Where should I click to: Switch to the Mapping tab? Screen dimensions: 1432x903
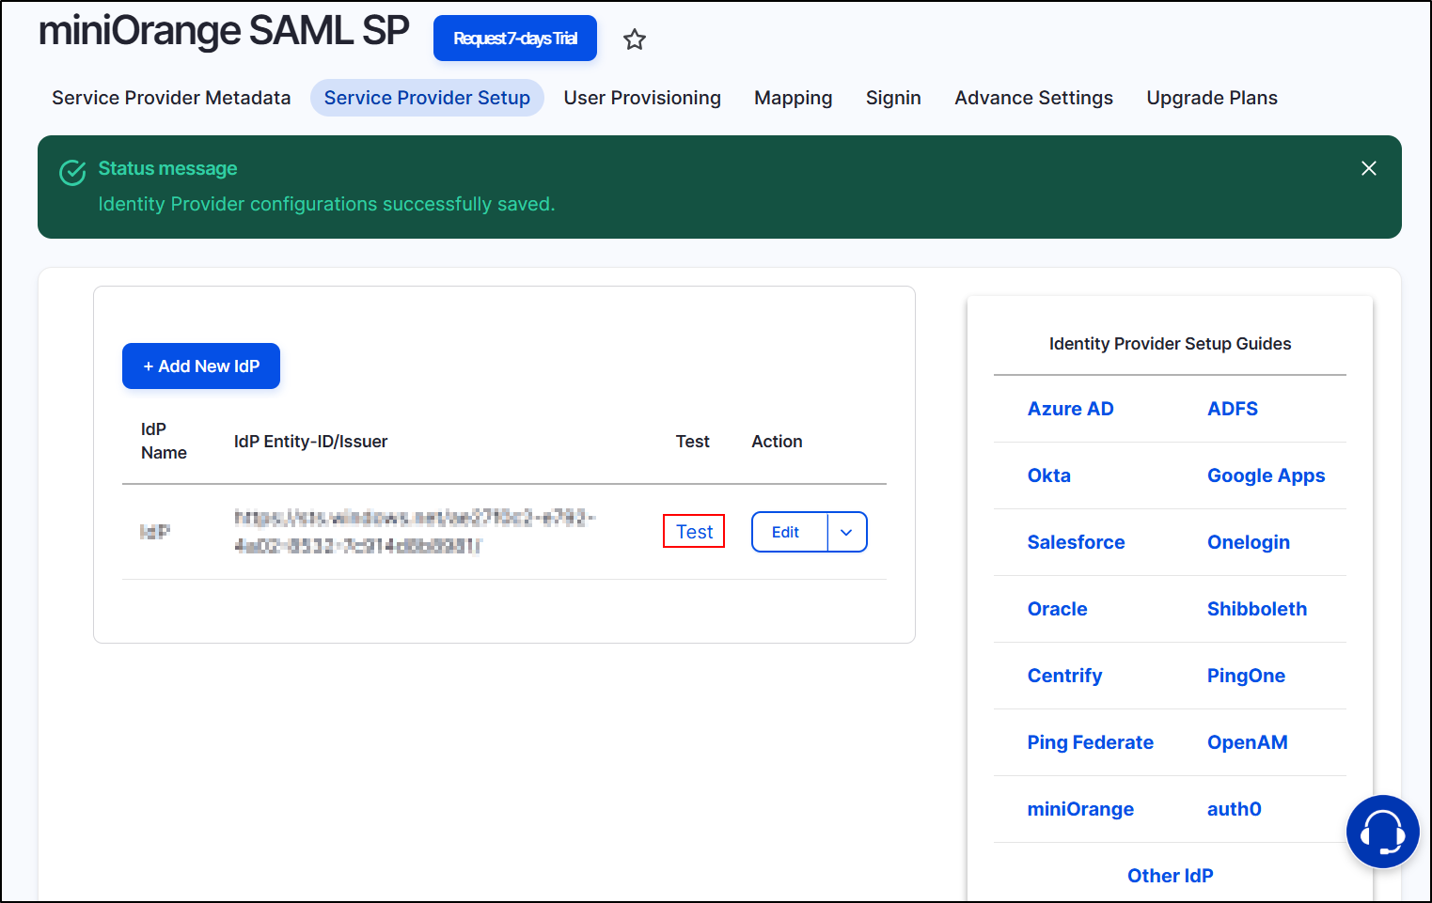793,97
